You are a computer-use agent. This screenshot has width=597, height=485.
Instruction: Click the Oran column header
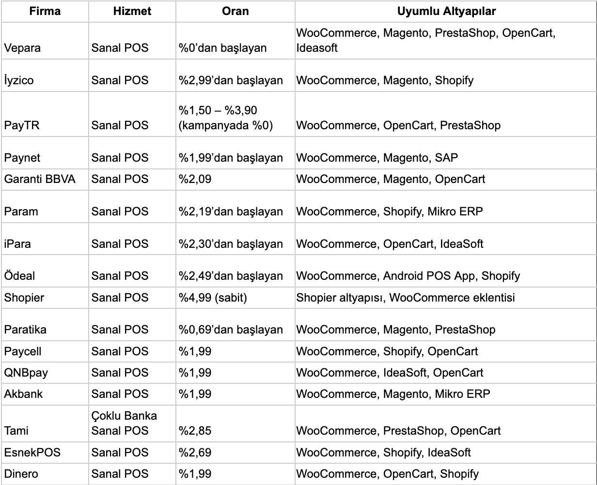[x=235, y=11]
